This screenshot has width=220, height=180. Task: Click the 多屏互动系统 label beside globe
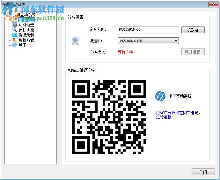(180, 96)
